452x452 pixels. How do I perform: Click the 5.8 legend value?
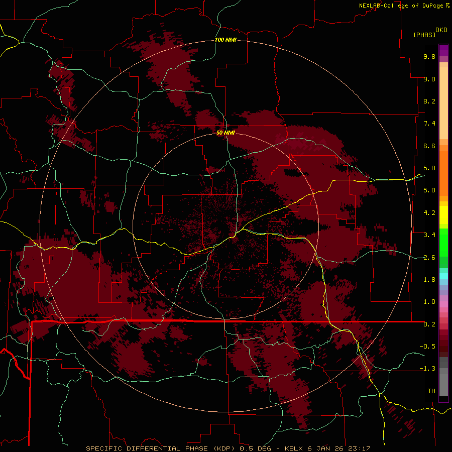coord(429,168)
